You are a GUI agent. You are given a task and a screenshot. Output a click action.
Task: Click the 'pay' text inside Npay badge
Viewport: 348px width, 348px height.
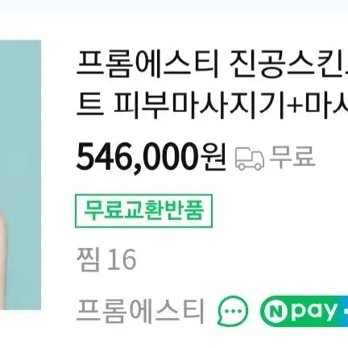pyautogui.click(x=313, y=312)
